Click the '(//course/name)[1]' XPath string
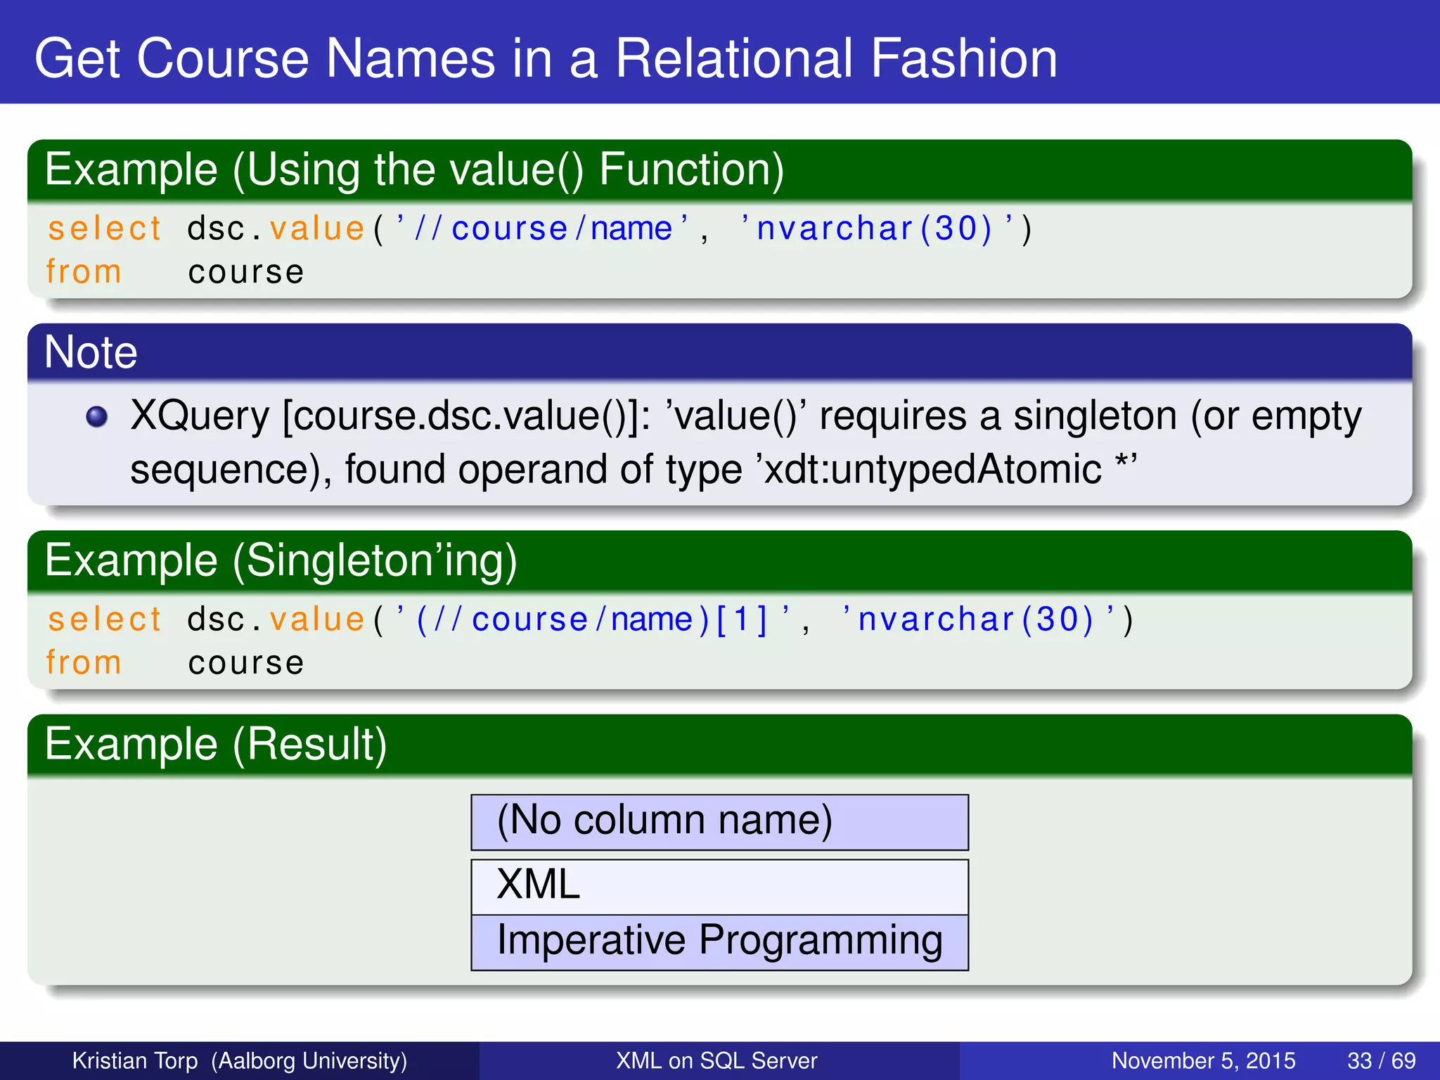Image resolution: width=1440 pixels, height=1080 pixels. [x=593, y=619]
